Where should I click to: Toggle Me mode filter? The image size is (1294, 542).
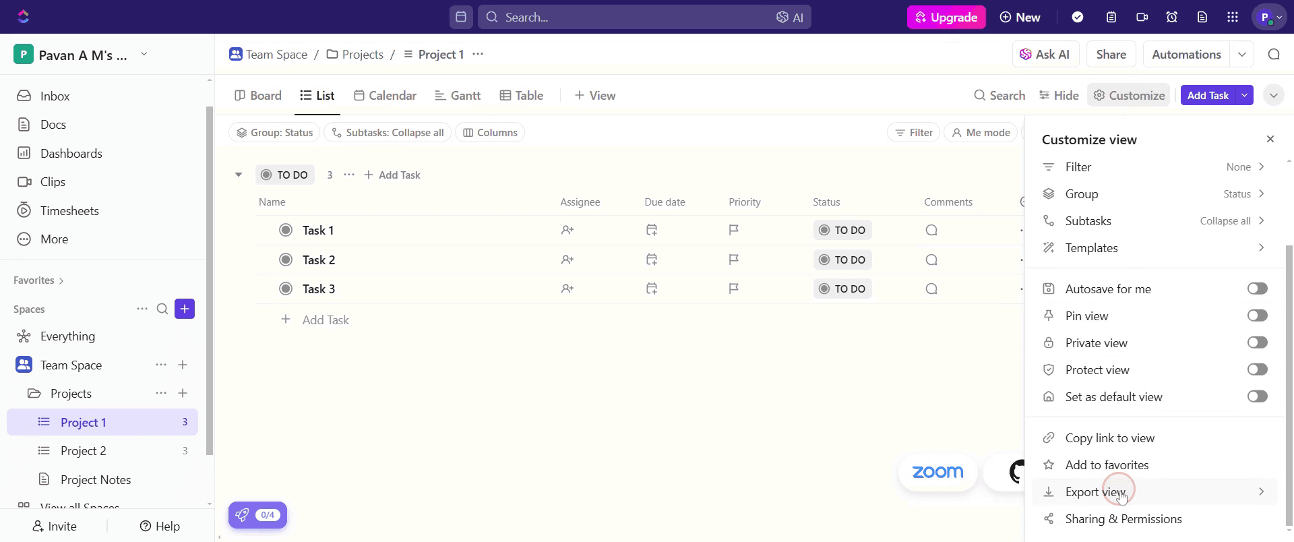click(x=981, y=133)
